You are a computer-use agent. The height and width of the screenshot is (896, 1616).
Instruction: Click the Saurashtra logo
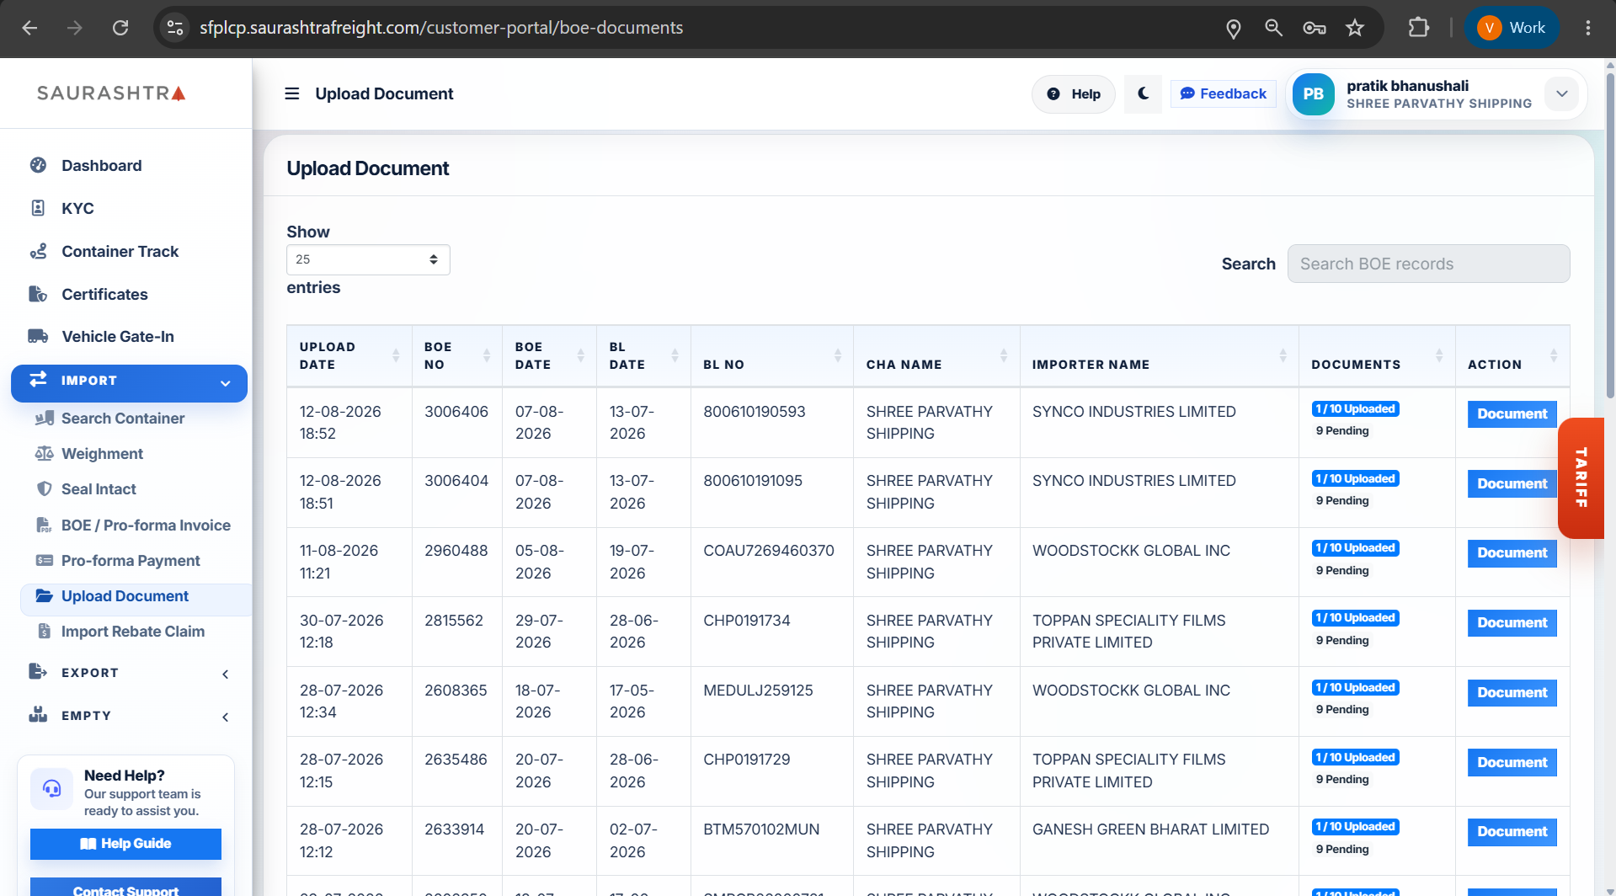111,93
